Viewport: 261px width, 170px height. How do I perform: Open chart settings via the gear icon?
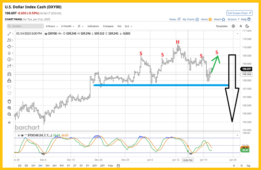[233, 26]
